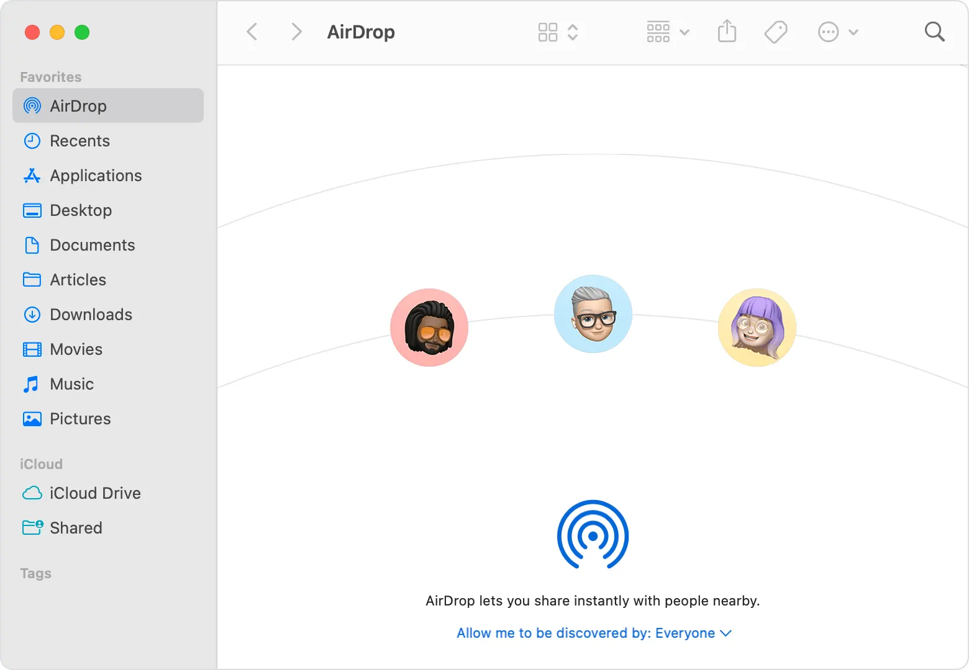Click the iCloud section header
Viewport: 969px width, 670px height.
click(x=41, y=464)
